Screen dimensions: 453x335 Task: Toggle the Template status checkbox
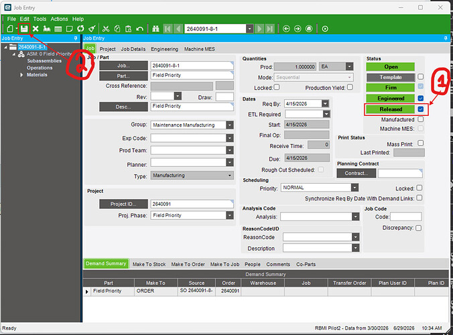pos(421,76)
